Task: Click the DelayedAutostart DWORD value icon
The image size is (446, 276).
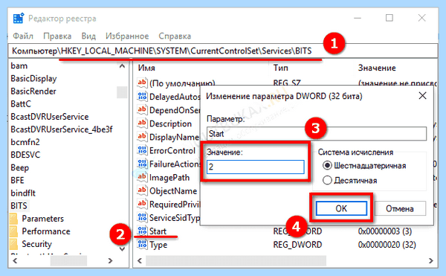Action: (142, 97)
